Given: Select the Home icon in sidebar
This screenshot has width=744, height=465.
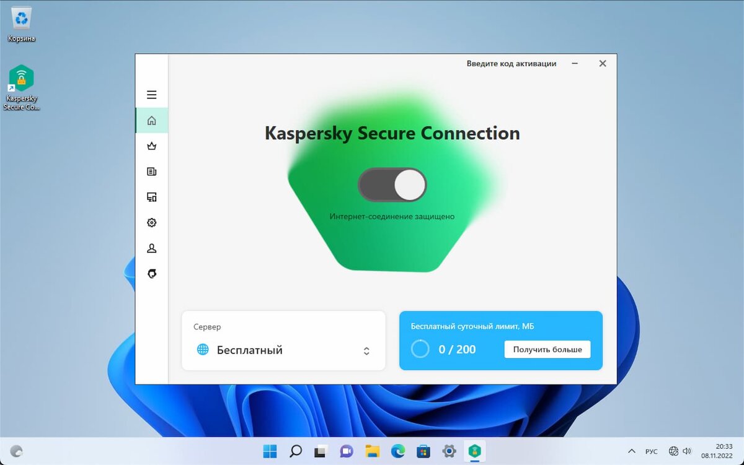Looking at the screenshot, I should point(151,120).
